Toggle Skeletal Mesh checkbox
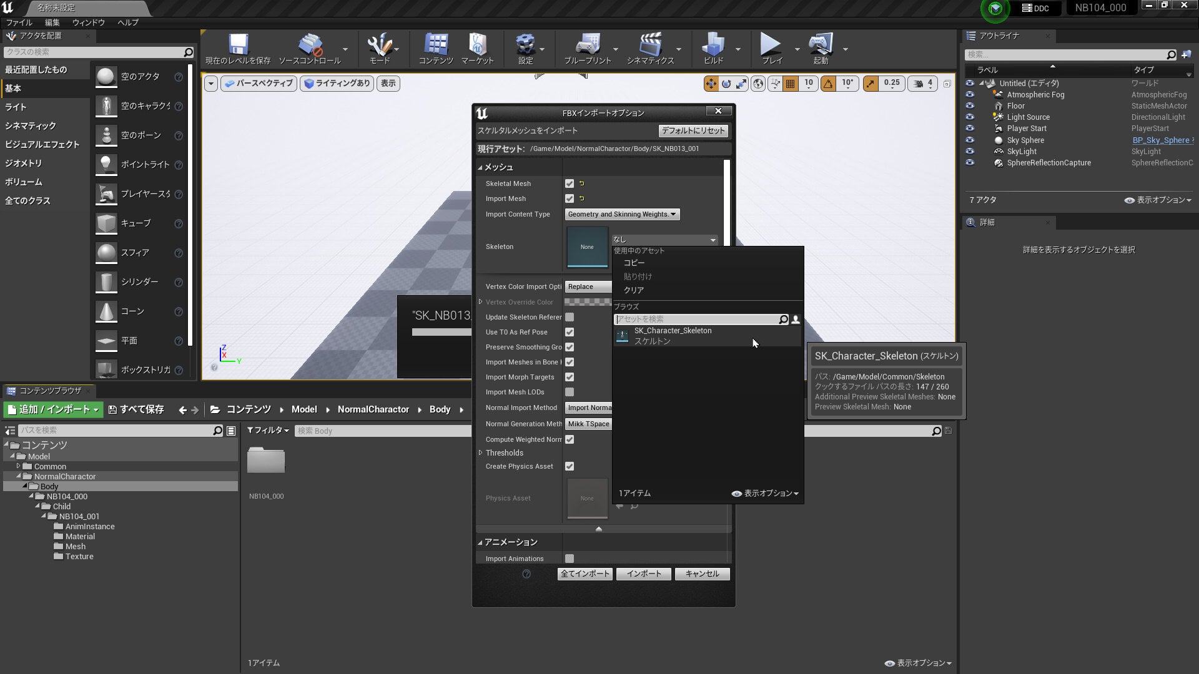The width and height of the screenshot is (1199, 674). point(570,183)
